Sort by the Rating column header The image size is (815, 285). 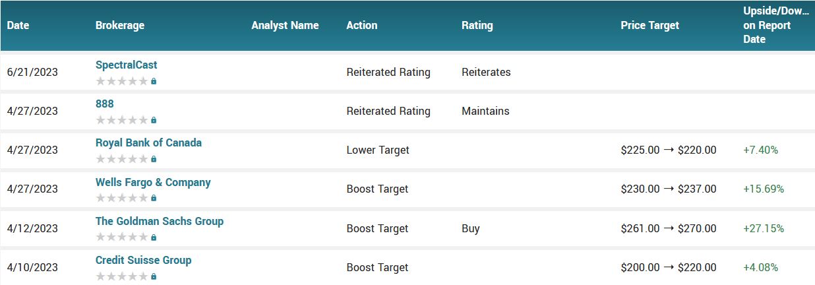click(477, 26)
